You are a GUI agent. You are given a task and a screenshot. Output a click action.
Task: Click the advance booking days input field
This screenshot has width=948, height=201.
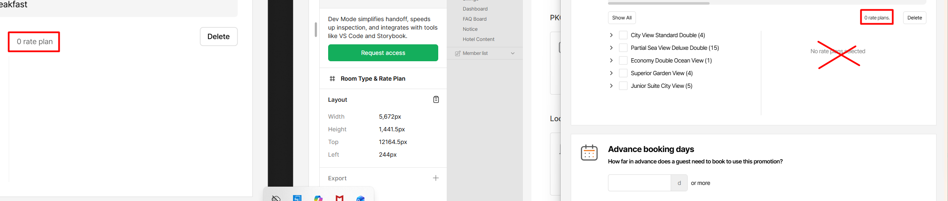click(x=639, y=183)
